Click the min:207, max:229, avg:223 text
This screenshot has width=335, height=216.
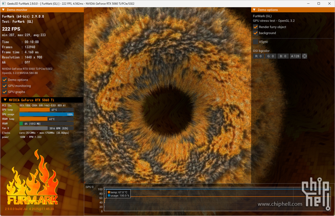24,35
